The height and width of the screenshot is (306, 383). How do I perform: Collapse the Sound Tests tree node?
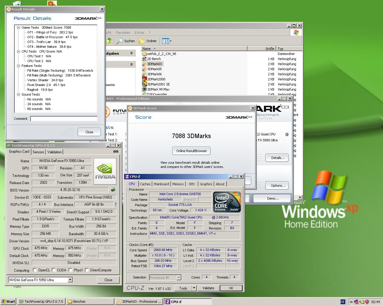18,94
